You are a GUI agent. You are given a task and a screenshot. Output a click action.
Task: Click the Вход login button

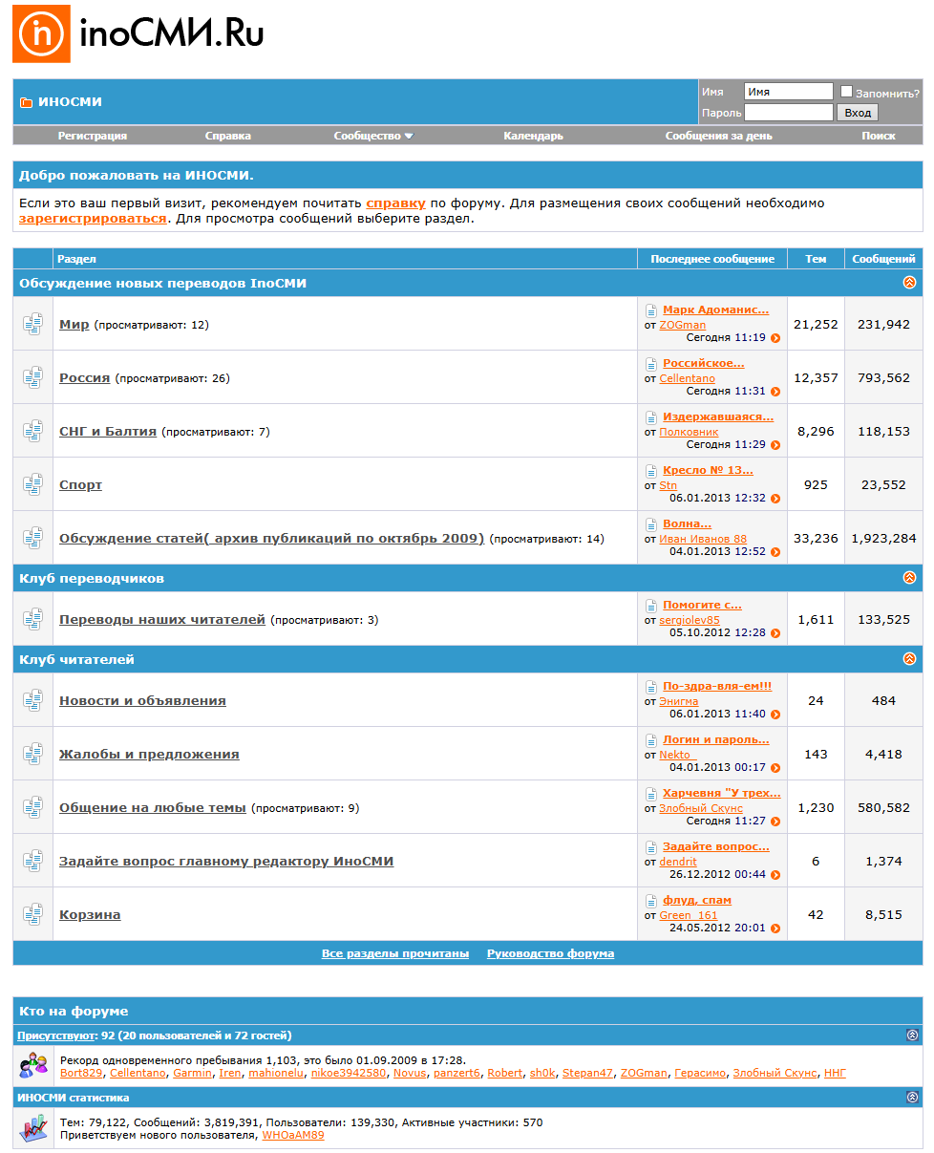pyautogui.click(x=858, y=113)
